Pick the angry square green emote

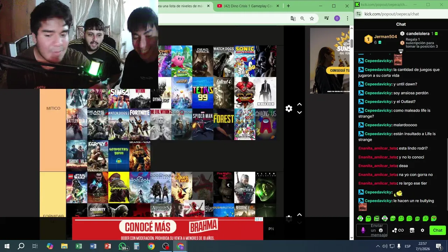tap(377, 218)
